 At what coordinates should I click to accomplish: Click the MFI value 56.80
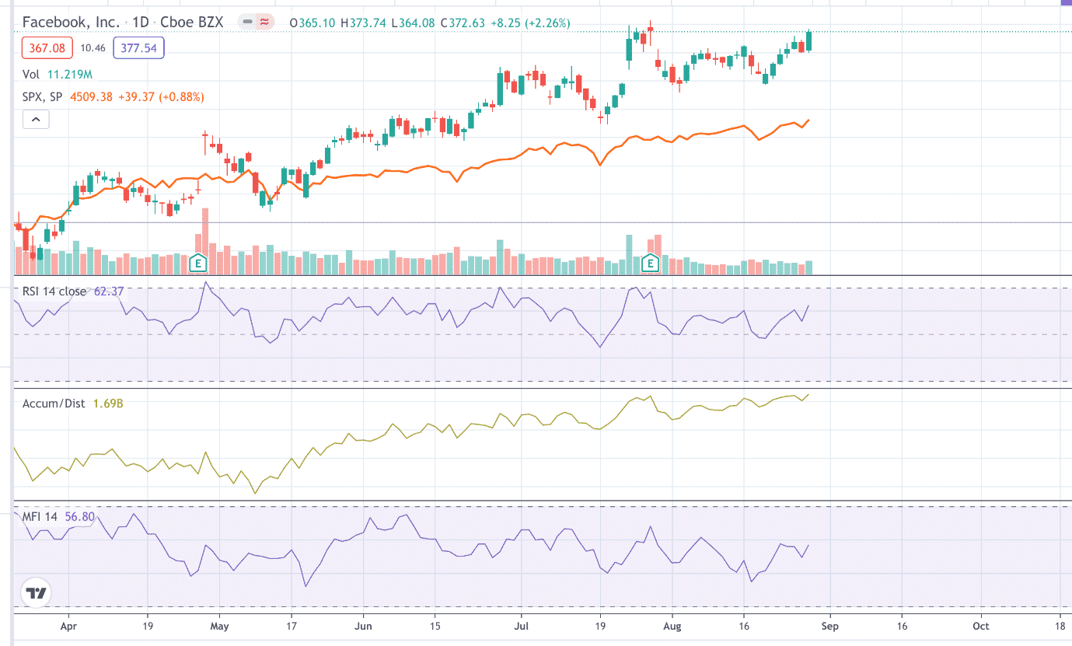click(x=79, y=516)
